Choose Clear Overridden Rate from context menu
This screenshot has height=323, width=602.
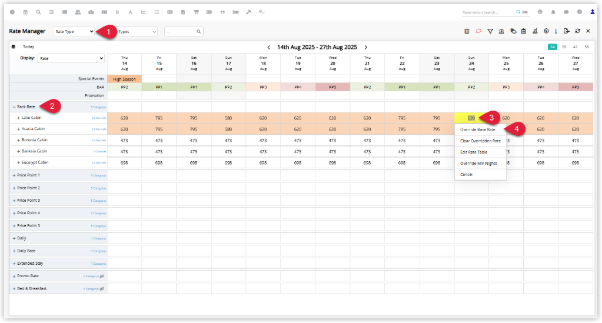point(480,141)
